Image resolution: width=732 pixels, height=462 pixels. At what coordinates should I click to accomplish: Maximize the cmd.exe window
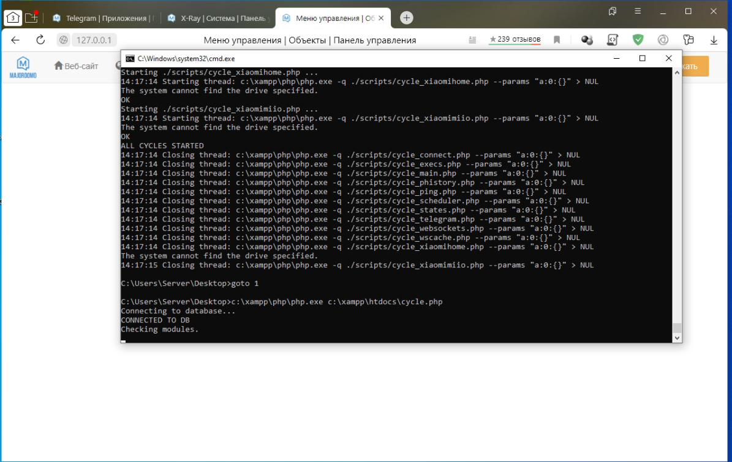643,58
